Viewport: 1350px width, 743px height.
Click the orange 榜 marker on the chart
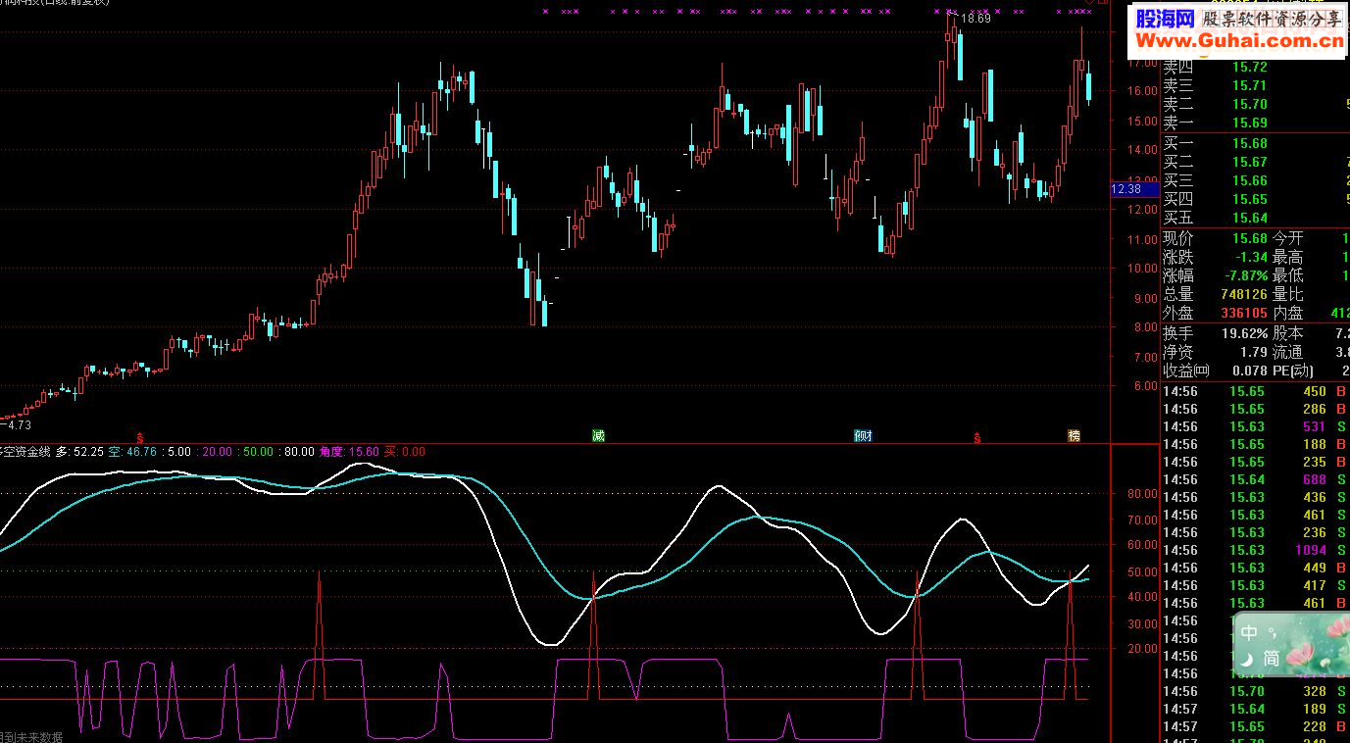pos(1075,435)
